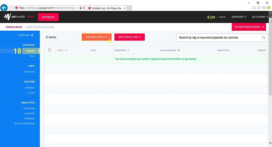The height and width of the screenshot is (147, 272).
Task: Click the scrollbar down arrow
Action: pos(270,143)
